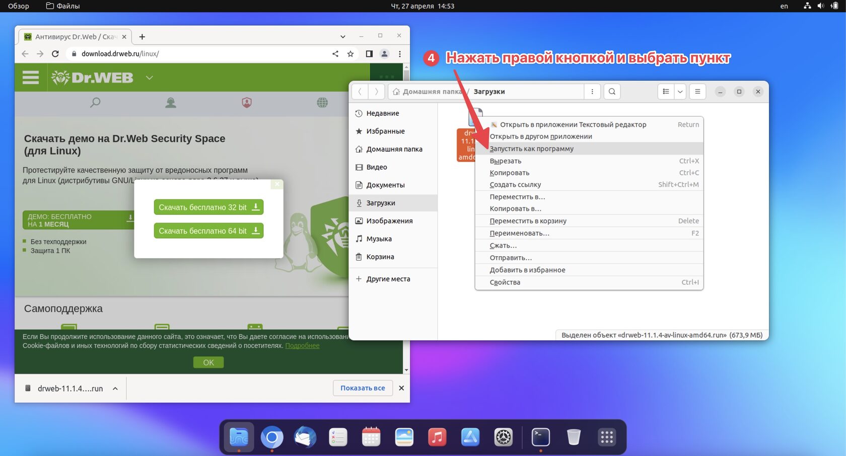Image resolution: width=846 pixels, height=456 pixels.
Task: Open file manager hamburger menu
Action: click(x=697, y=92)
